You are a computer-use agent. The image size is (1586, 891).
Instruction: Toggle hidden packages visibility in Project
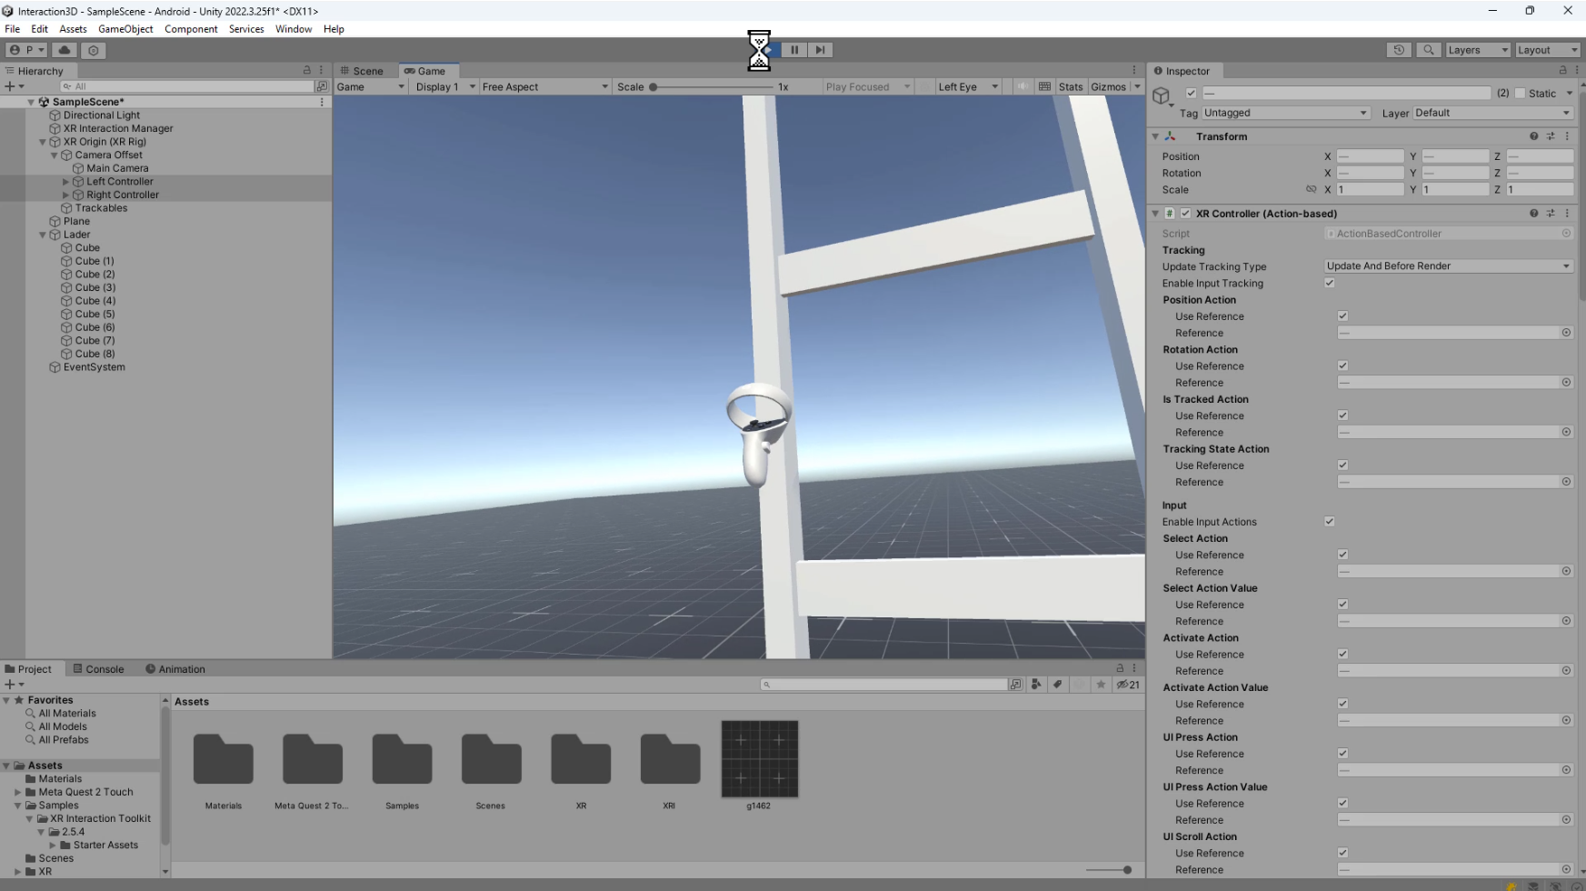pos(1128,685)
